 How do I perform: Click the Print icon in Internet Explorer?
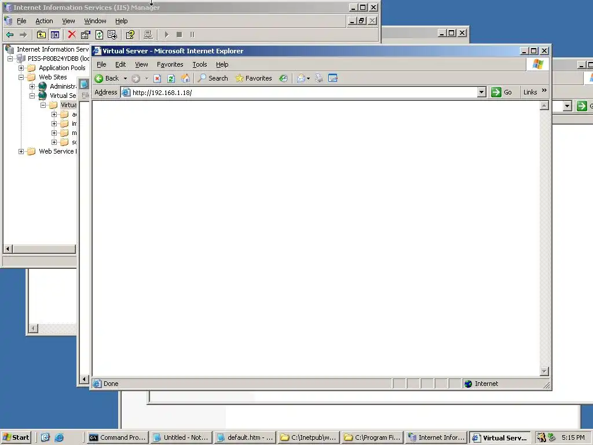(319, 78)
